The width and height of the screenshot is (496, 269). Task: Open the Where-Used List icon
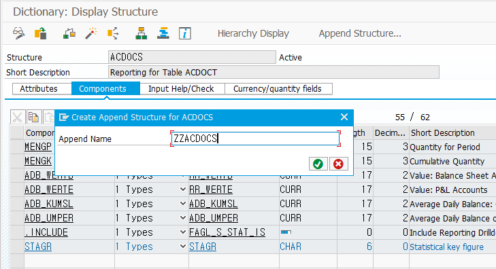pos(113,33)
